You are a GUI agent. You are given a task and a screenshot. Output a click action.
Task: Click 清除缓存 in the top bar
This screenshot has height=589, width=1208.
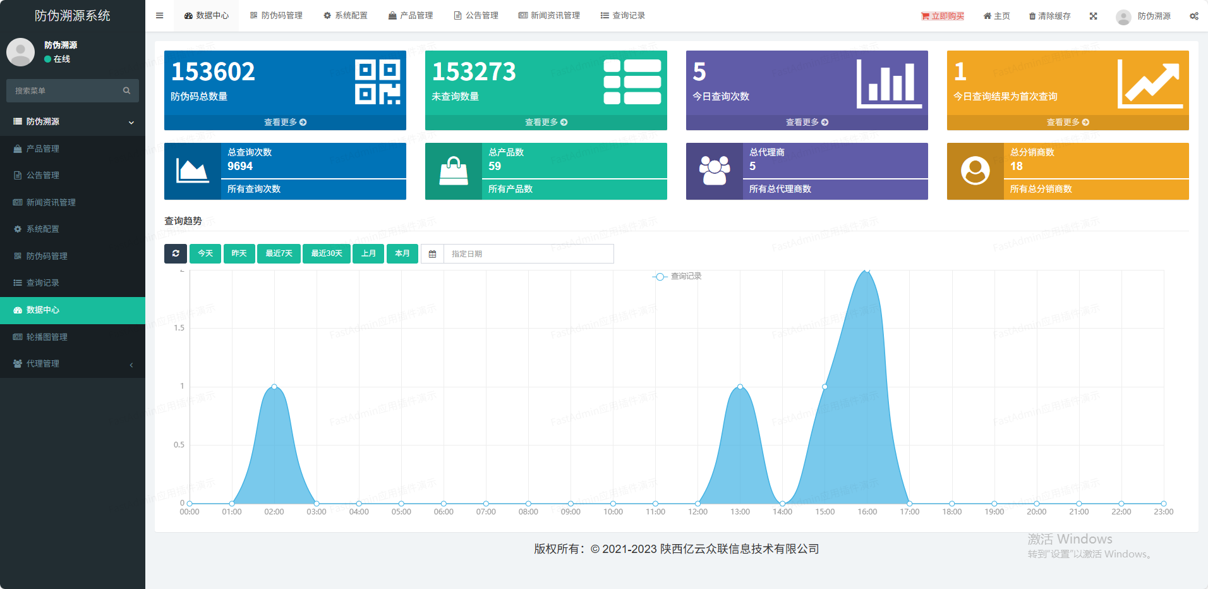coord(1049,16)
